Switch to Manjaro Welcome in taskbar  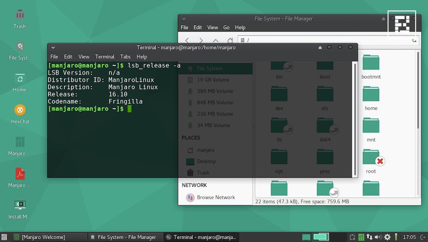43,237
